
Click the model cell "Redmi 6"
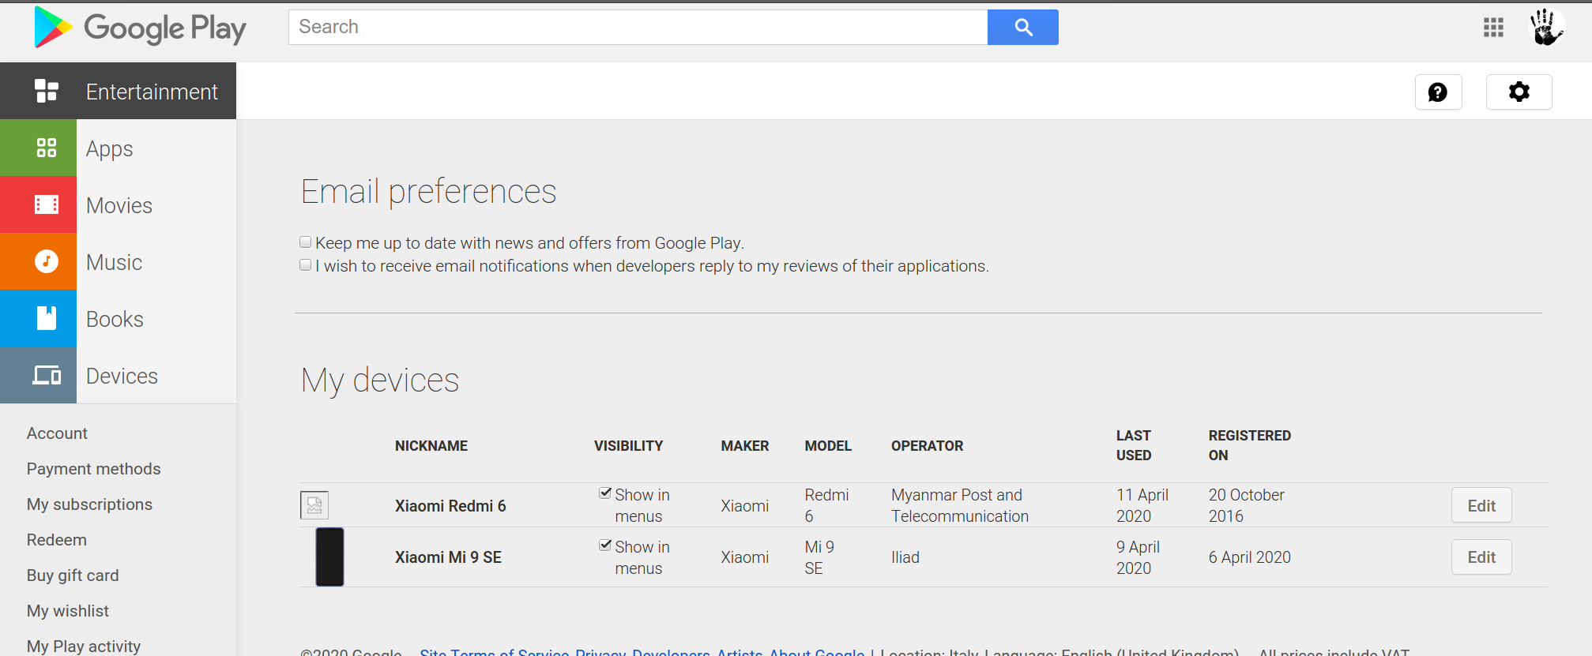[826, 505]
